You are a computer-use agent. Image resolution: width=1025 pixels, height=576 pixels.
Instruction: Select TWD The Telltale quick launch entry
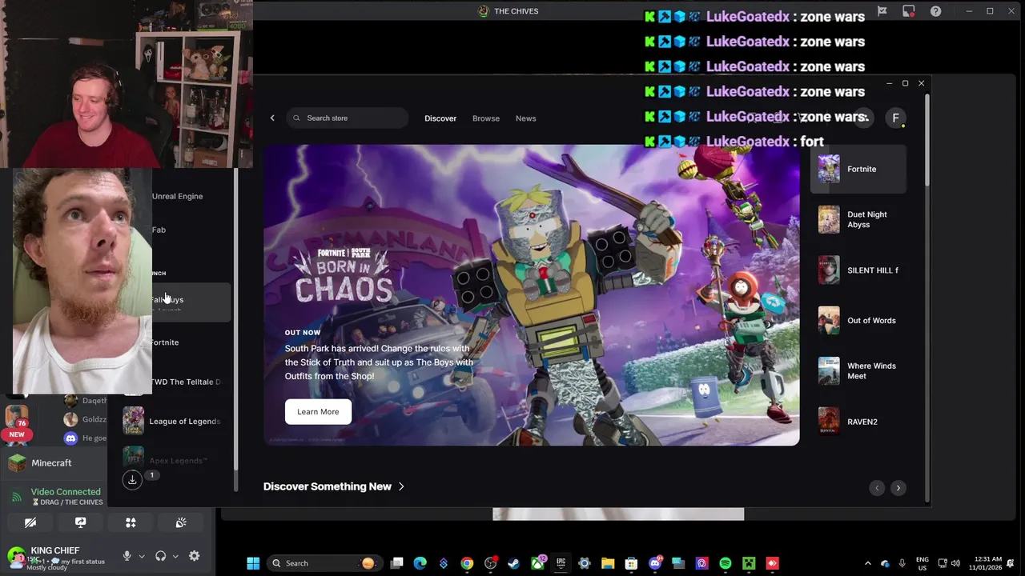point(186,382)
